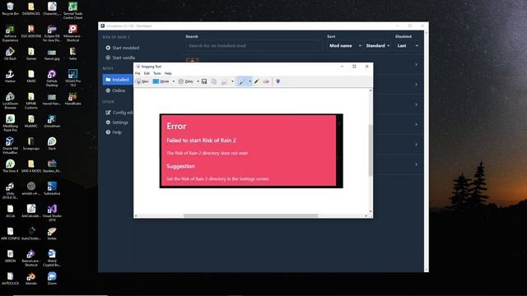Open the Mod name sort dropdown in r2modman
The height and width of the screenshot is (296, 527).
coord(345,46)
